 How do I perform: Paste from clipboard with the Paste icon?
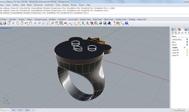coord(22,23)
